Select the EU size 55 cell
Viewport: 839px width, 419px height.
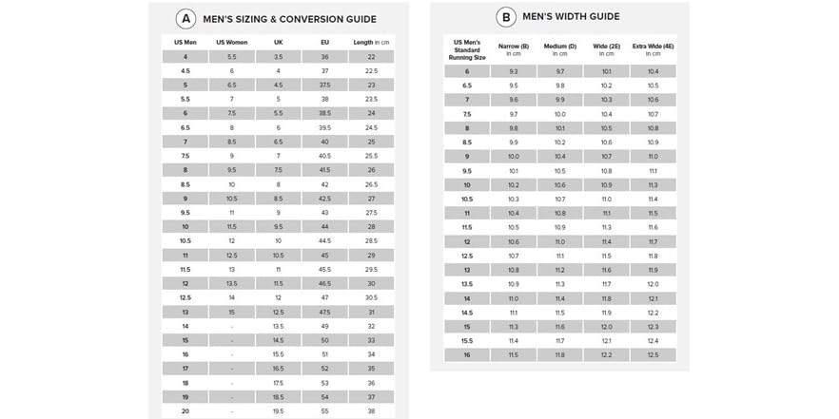coord(324,410)
